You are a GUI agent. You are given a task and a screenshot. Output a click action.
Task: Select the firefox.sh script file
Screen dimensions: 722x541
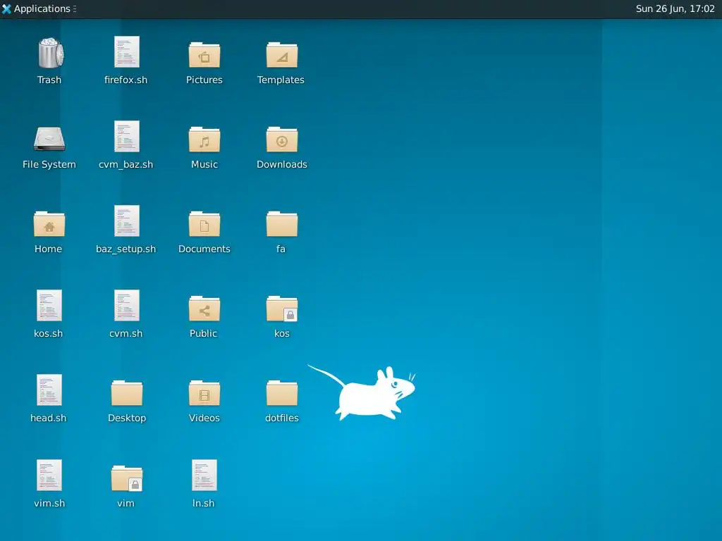[x=127, y=52]
